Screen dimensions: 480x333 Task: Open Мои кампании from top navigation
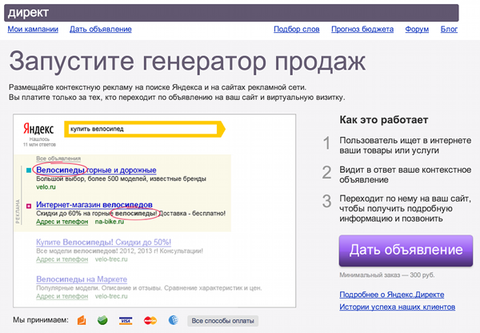coord(33,29)
